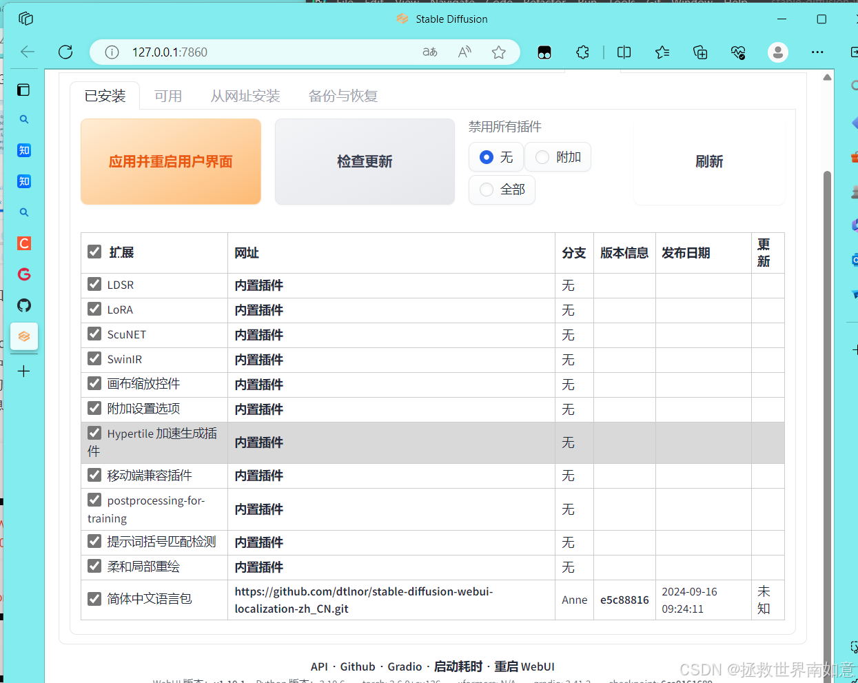This screenshot has height=683, width=858.
Task: Toggle the 画布缩放控件 checkbox
Action: 95,383
